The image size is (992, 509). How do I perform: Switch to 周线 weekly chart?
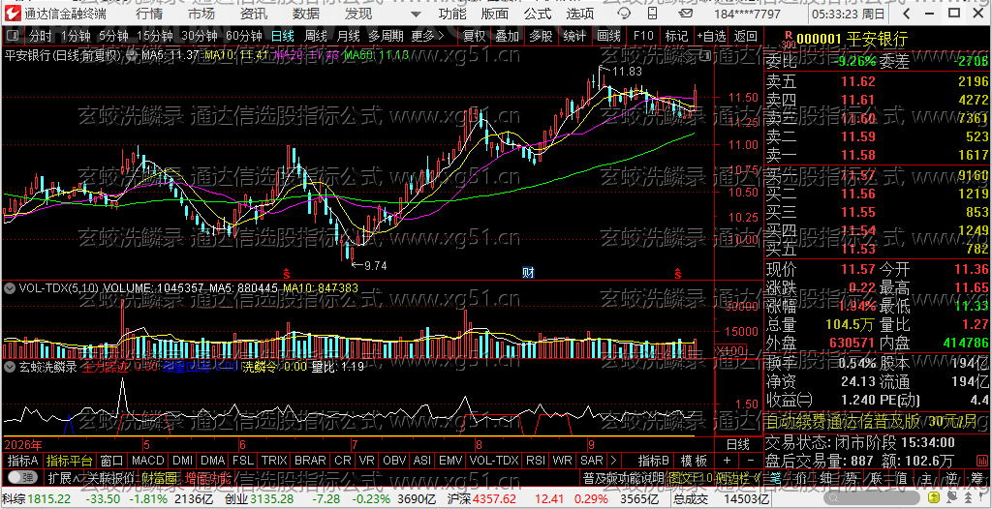click(x=316, y=36)
